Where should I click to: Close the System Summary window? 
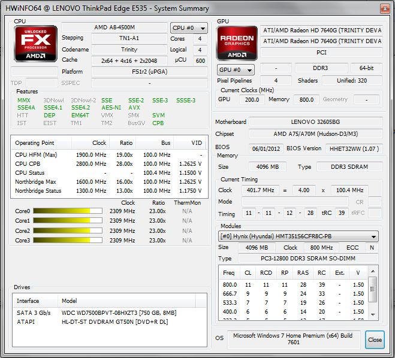point(385,9)
